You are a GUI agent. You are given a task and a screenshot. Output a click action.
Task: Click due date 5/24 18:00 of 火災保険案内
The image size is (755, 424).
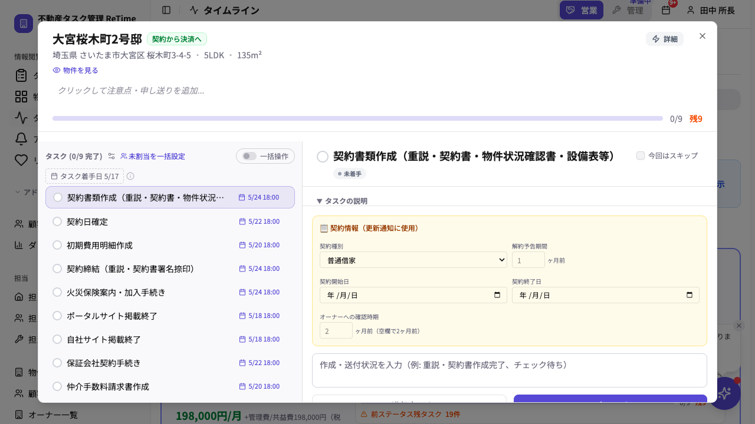tap(260, 292)
